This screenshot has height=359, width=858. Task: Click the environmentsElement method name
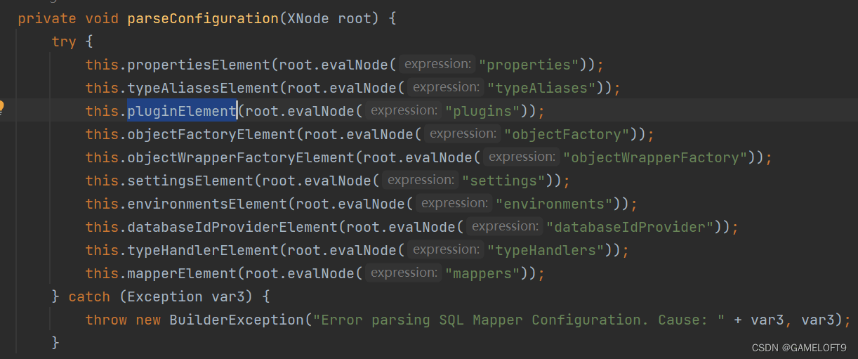coord(207,204)
